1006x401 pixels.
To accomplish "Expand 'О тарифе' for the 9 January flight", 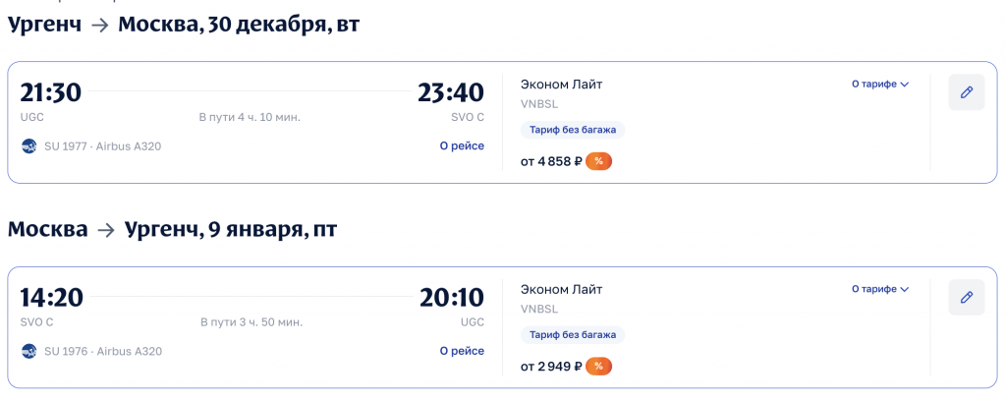I will [x=879, y=289].
